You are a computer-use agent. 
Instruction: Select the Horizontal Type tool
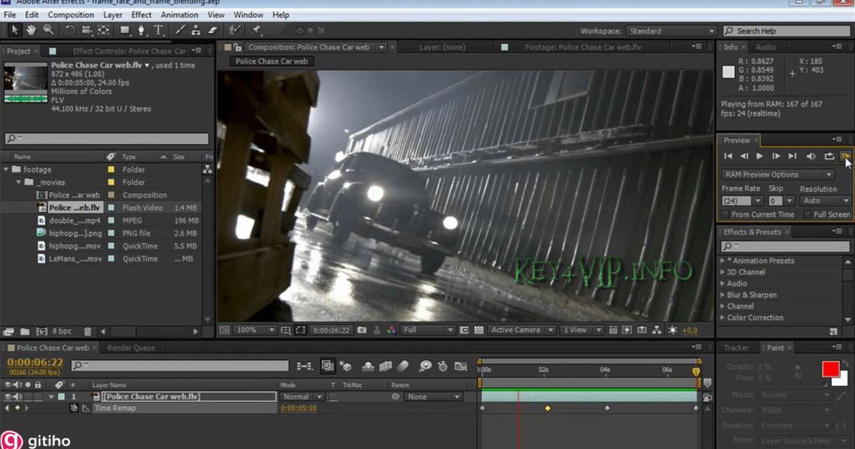click(158, 30)
